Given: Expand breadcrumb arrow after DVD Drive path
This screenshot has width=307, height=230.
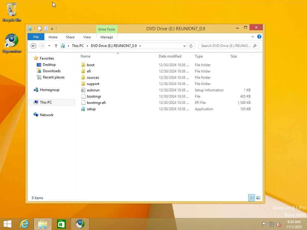Looking at the screenshot, I should 140,46.
